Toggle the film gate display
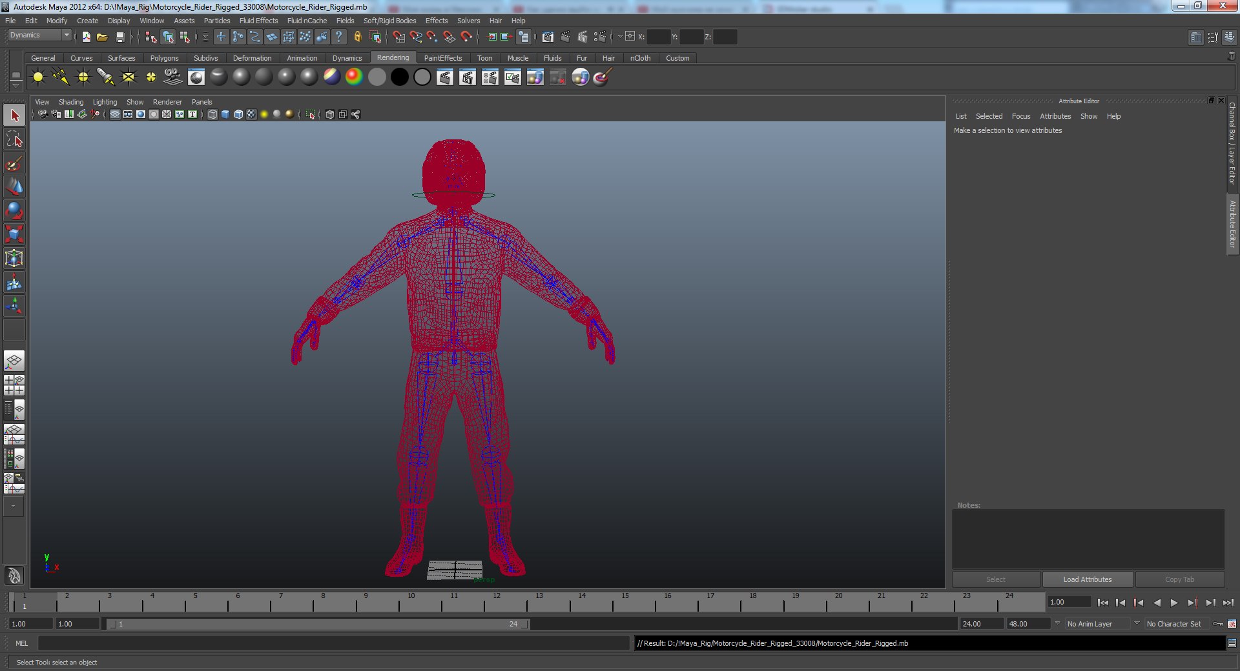Image resolution: width=1240 pixels, height=671 pixels. point(128,114)
